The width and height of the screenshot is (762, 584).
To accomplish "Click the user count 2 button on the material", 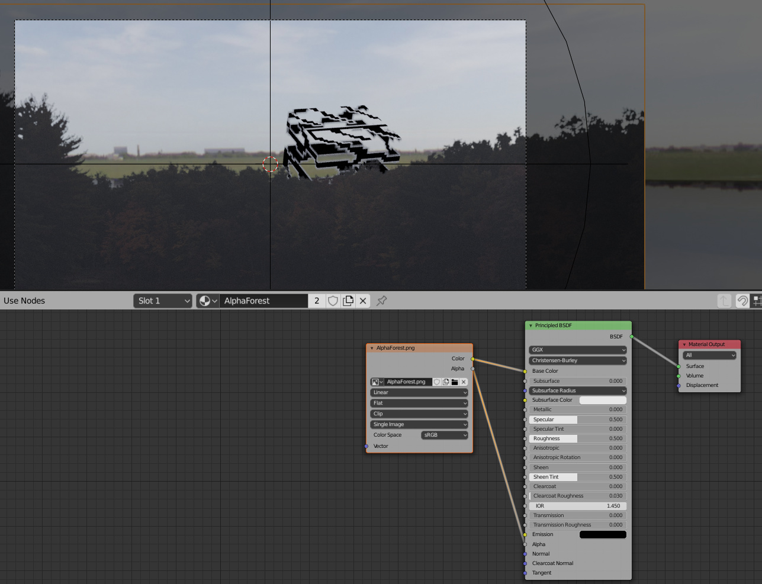I will coord(316,301).
